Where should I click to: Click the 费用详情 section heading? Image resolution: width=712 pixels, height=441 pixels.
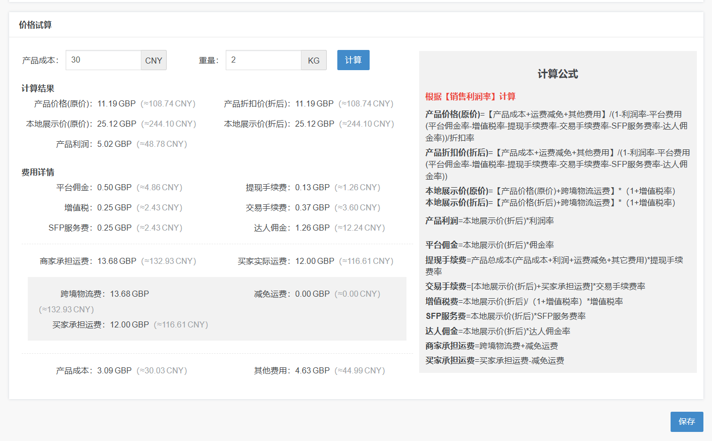pos(38,172)
